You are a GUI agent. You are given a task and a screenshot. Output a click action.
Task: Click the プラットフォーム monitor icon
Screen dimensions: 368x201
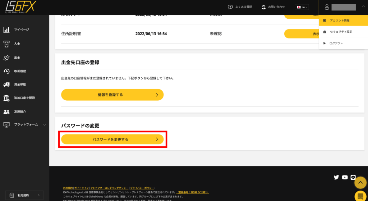(x=6, y=125)
